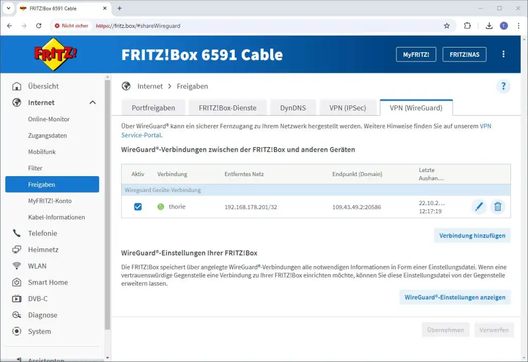Switch to the Portfreigaben tab
Screen dimensions: 528x362
tap(153, 108)
